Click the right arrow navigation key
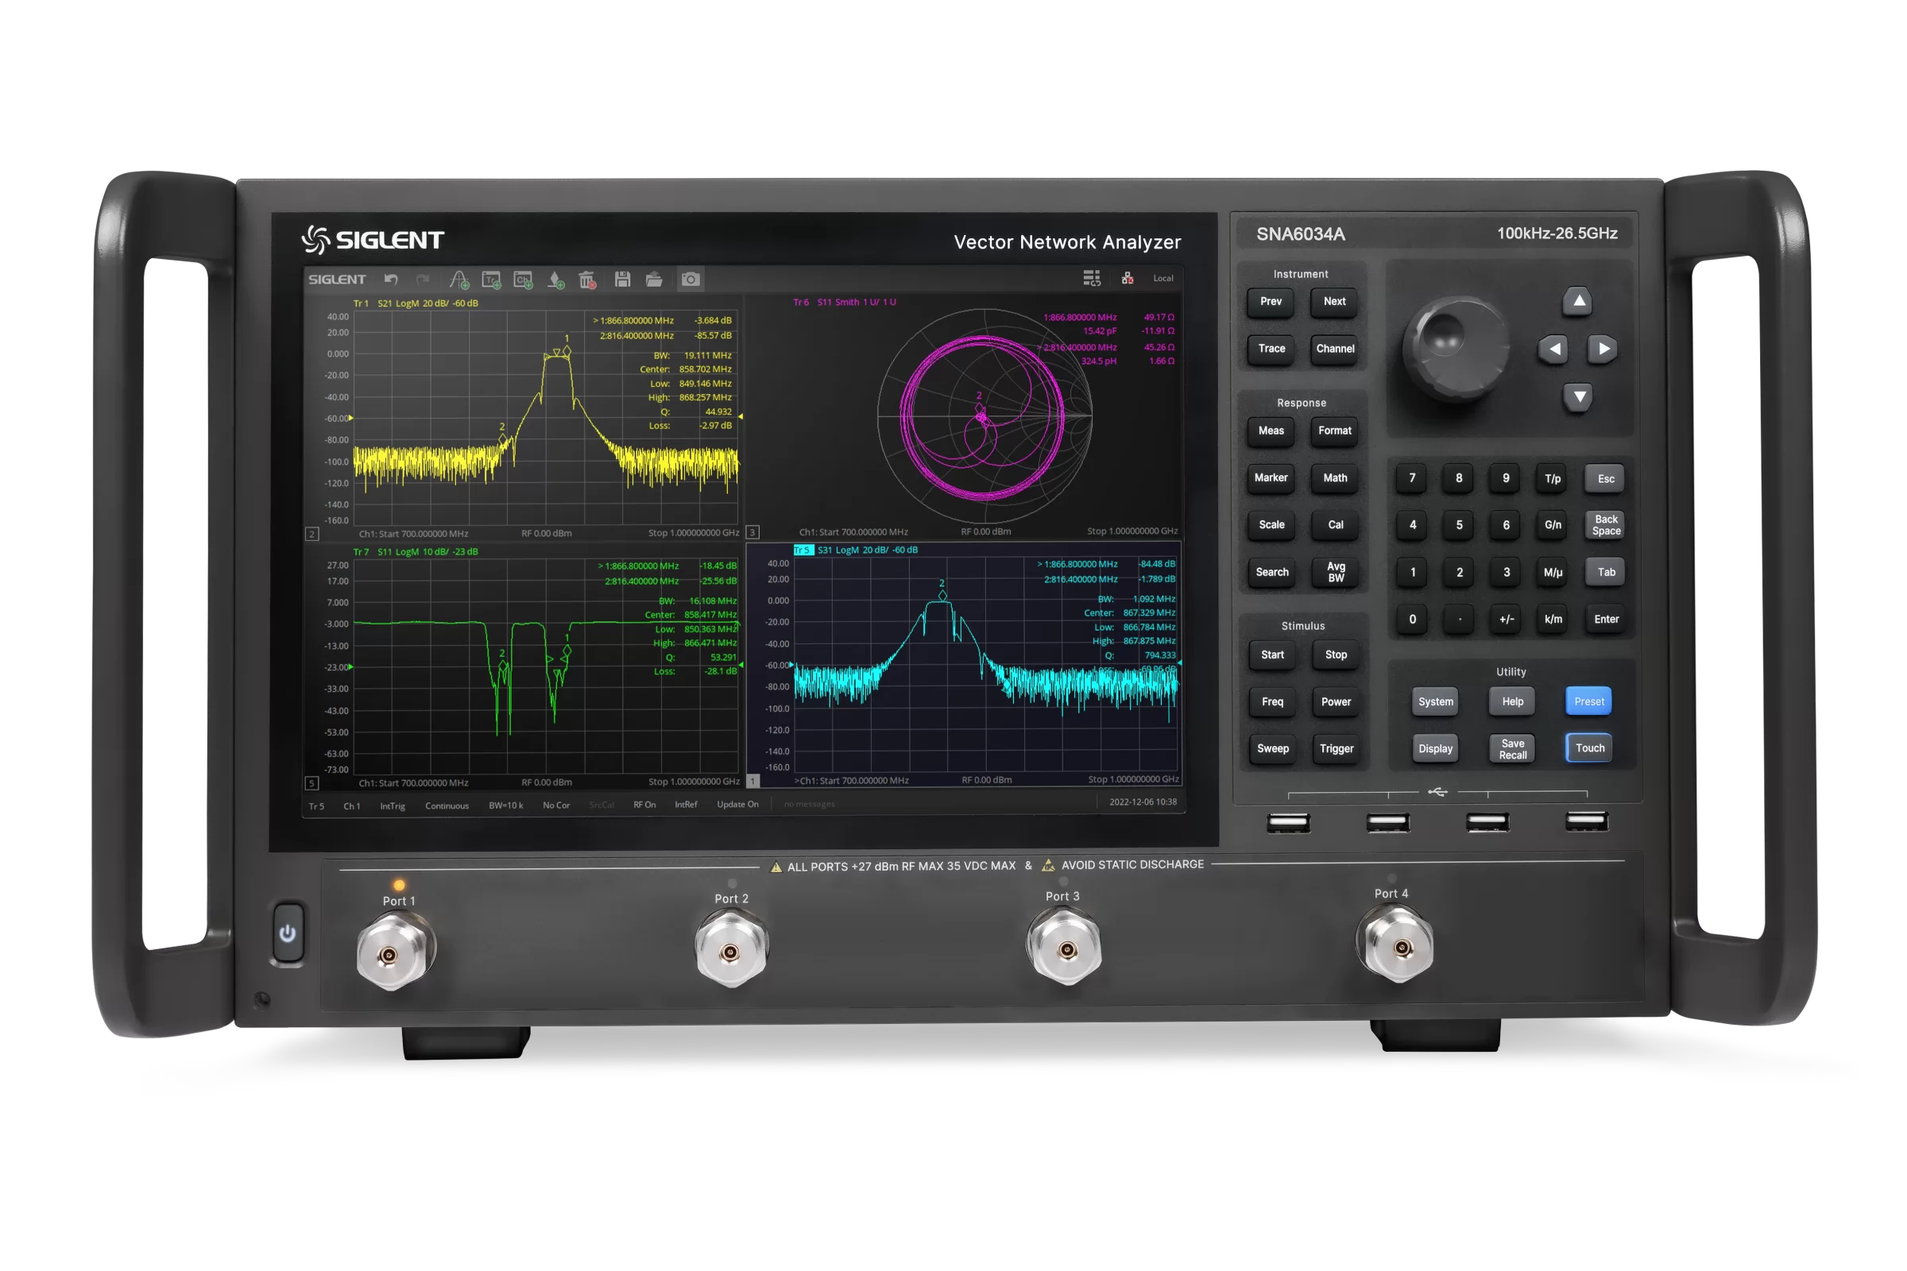1907x1271 pixels. pos(1603,350)
